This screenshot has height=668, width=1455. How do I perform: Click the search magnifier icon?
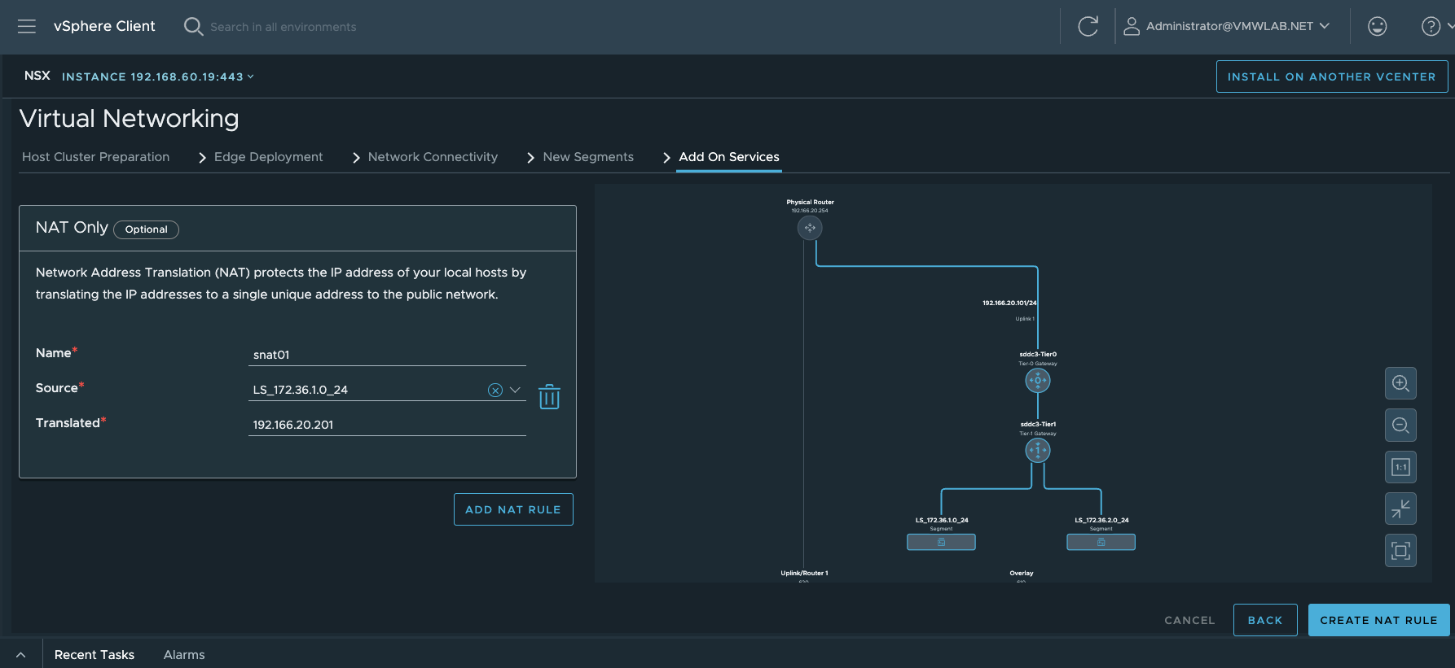[193, 27]
